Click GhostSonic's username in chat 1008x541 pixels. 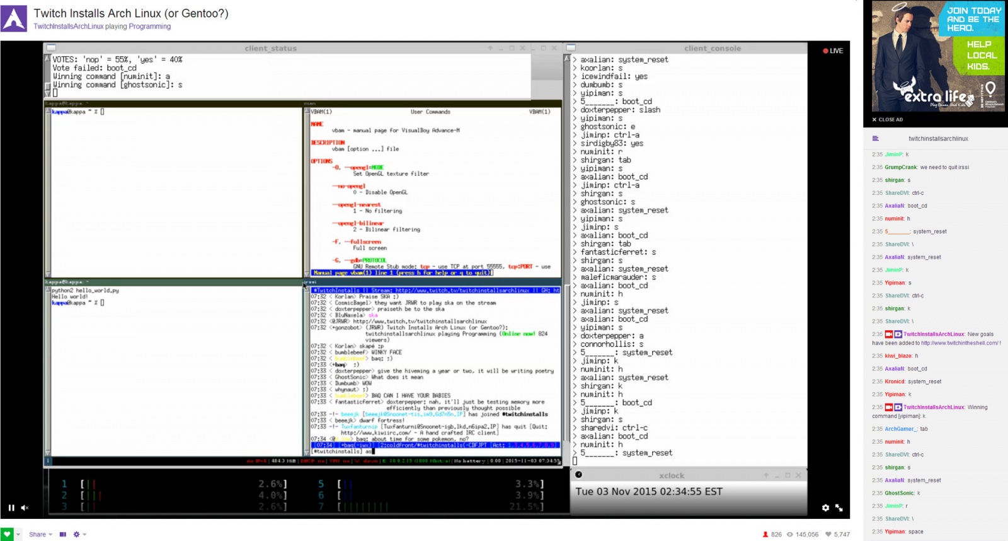tap(899, 493)
